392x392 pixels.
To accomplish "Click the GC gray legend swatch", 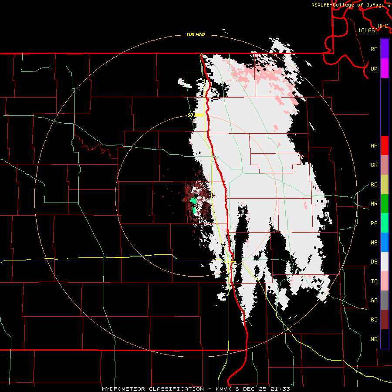I will (385, 300).
